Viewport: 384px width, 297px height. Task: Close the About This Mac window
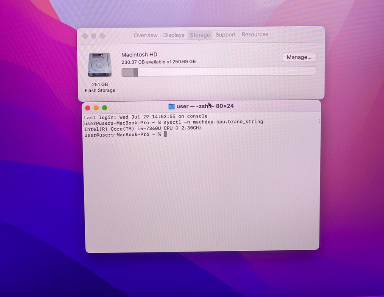coord(85,36)
